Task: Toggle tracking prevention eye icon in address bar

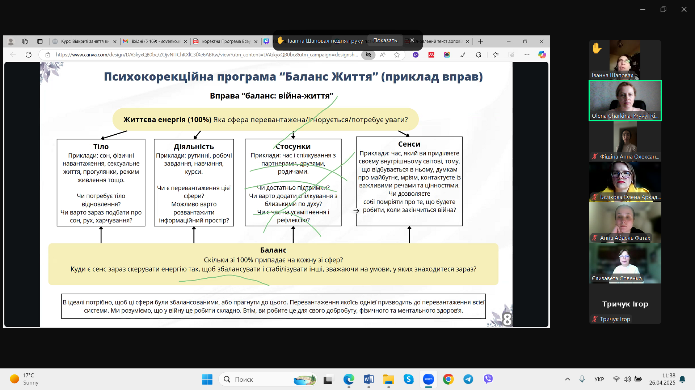Action: 368,55
